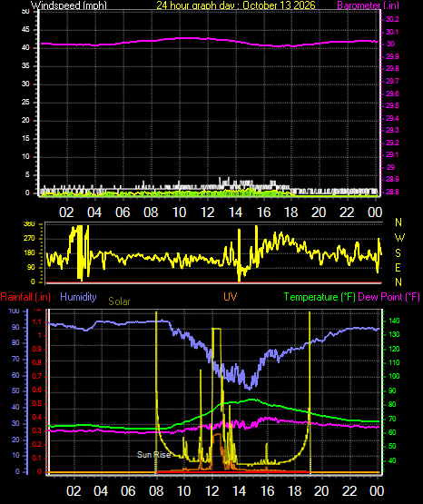Click the "S" compass direction label
This screenshot has width=423, height=504.
point(398,253)
